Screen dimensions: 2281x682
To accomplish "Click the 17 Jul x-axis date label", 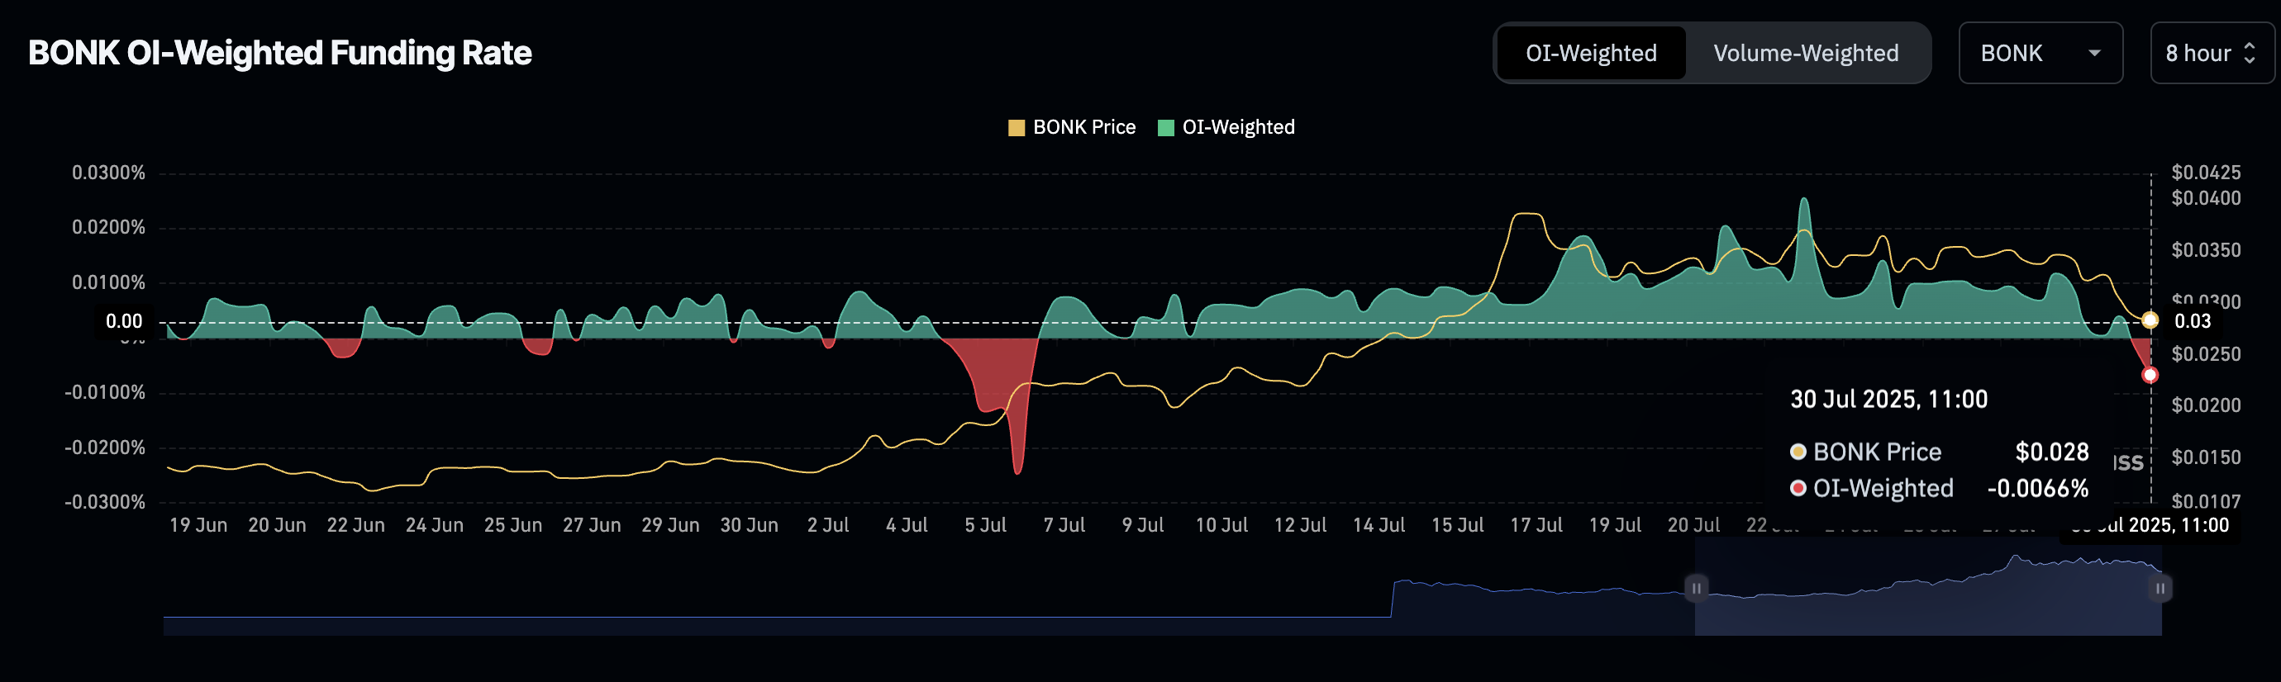I will coord(1536,525).
